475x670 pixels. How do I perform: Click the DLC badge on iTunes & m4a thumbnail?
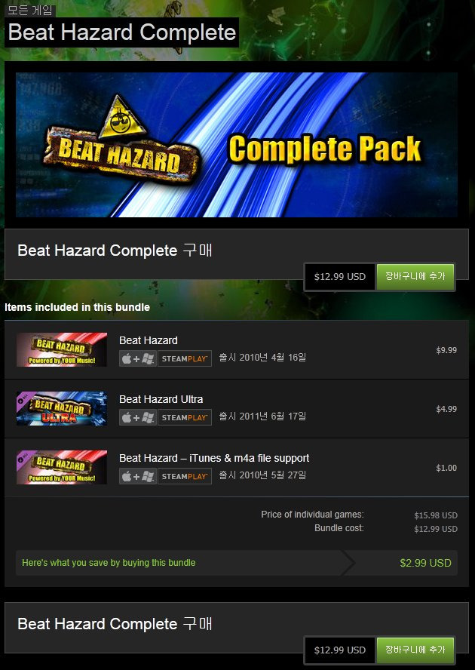click(22, 456)
